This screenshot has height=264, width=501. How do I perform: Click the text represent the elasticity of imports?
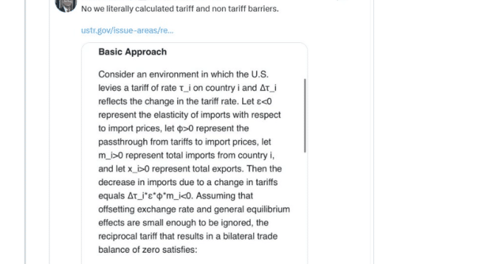click(190, 115)
